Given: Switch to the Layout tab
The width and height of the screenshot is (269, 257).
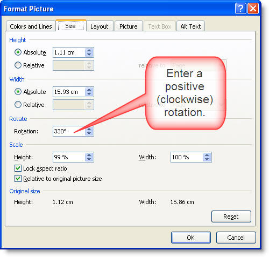Looking at the screenshot, I should (100, 26).
